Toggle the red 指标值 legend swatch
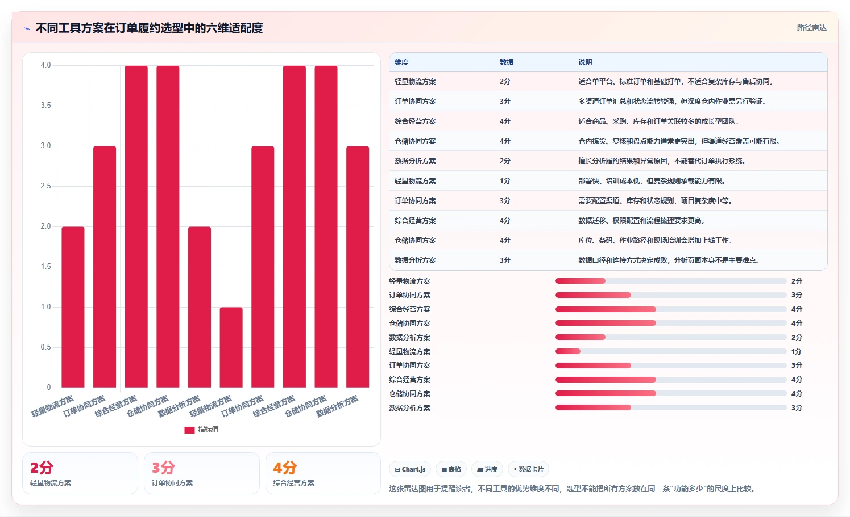 189,430
